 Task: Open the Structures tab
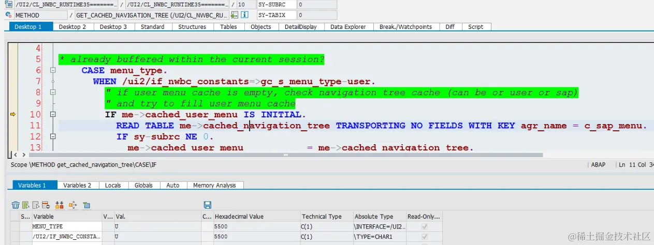(192, 26)
